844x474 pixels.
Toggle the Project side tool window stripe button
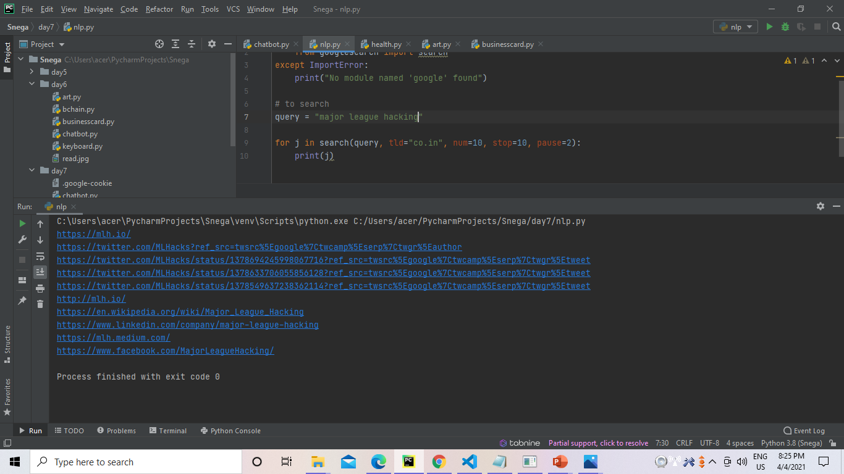7,57
